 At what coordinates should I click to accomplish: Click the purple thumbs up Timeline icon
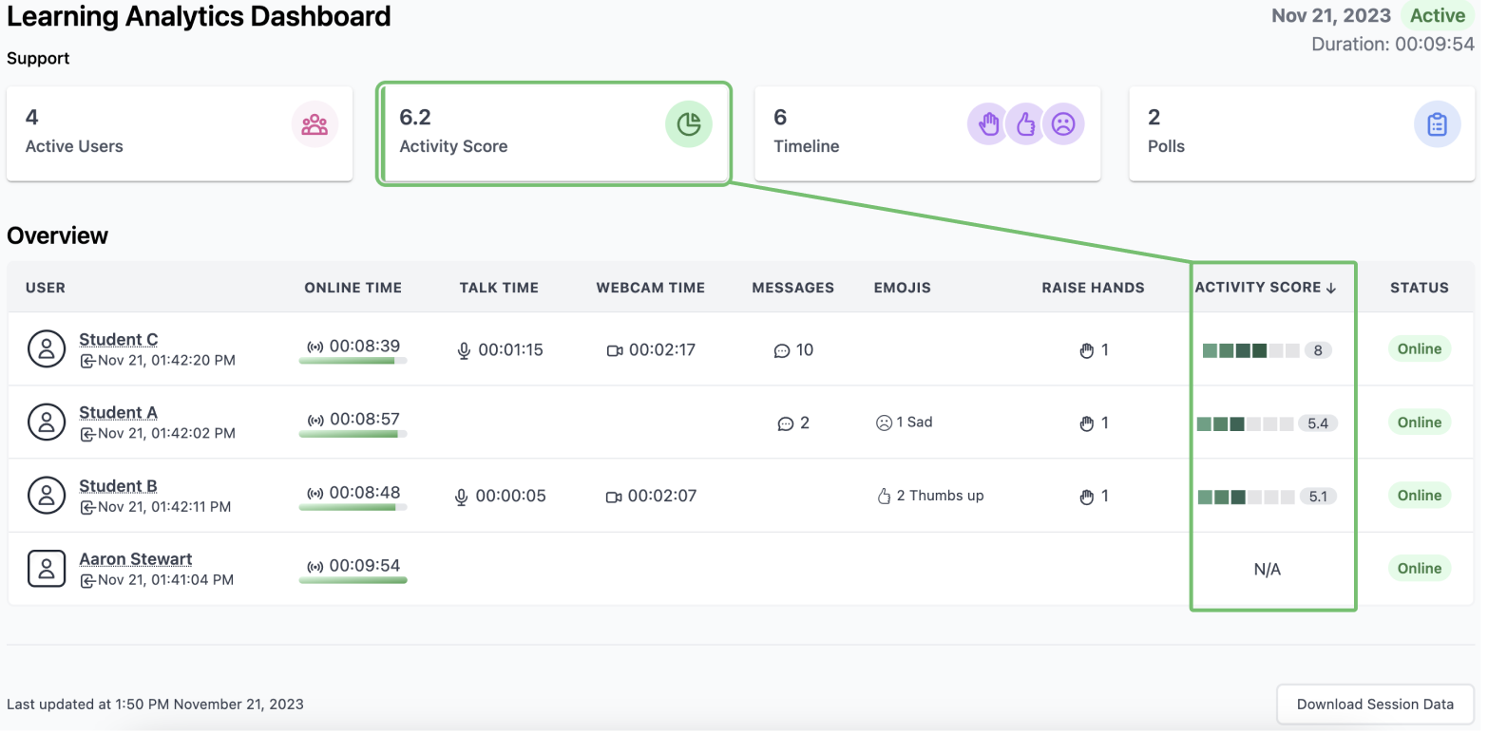tap(1025, 124)
